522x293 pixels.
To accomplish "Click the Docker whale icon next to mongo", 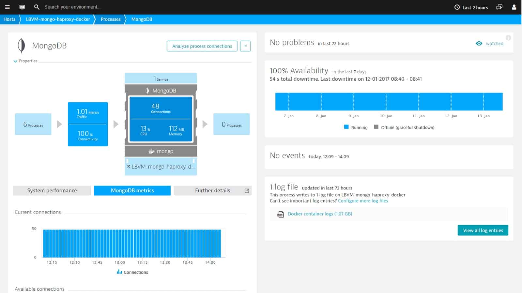I will click(x=151, y=151).
